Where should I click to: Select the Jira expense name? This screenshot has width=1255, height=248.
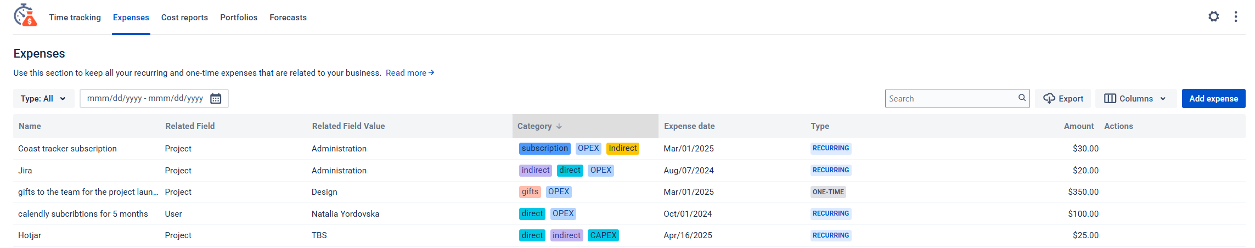[x=25, y=171]
